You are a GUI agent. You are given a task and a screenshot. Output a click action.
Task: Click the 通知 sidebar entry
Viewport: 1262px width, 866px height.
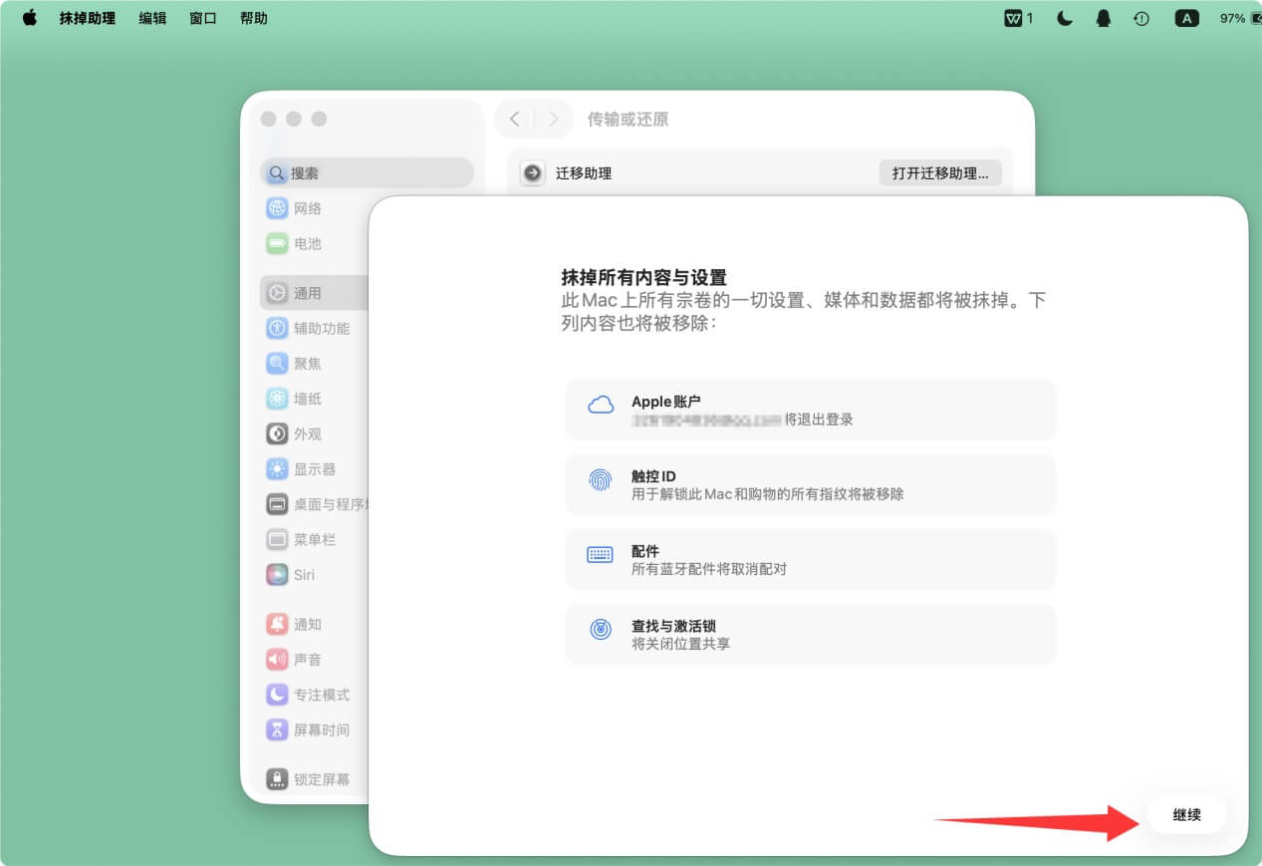277,624
